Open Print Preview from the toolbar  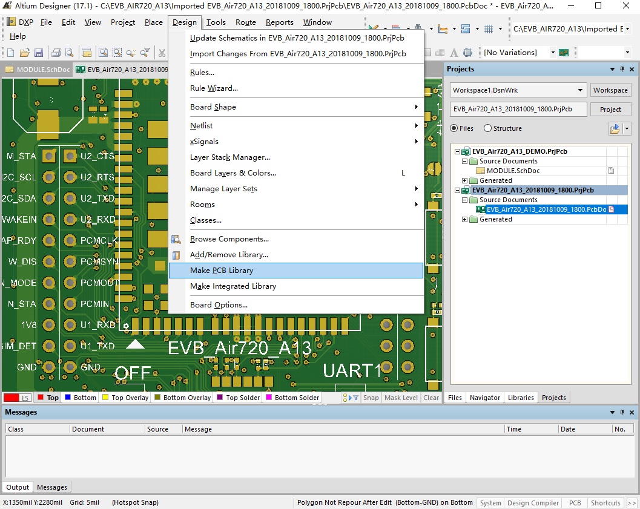pos(70,53)
